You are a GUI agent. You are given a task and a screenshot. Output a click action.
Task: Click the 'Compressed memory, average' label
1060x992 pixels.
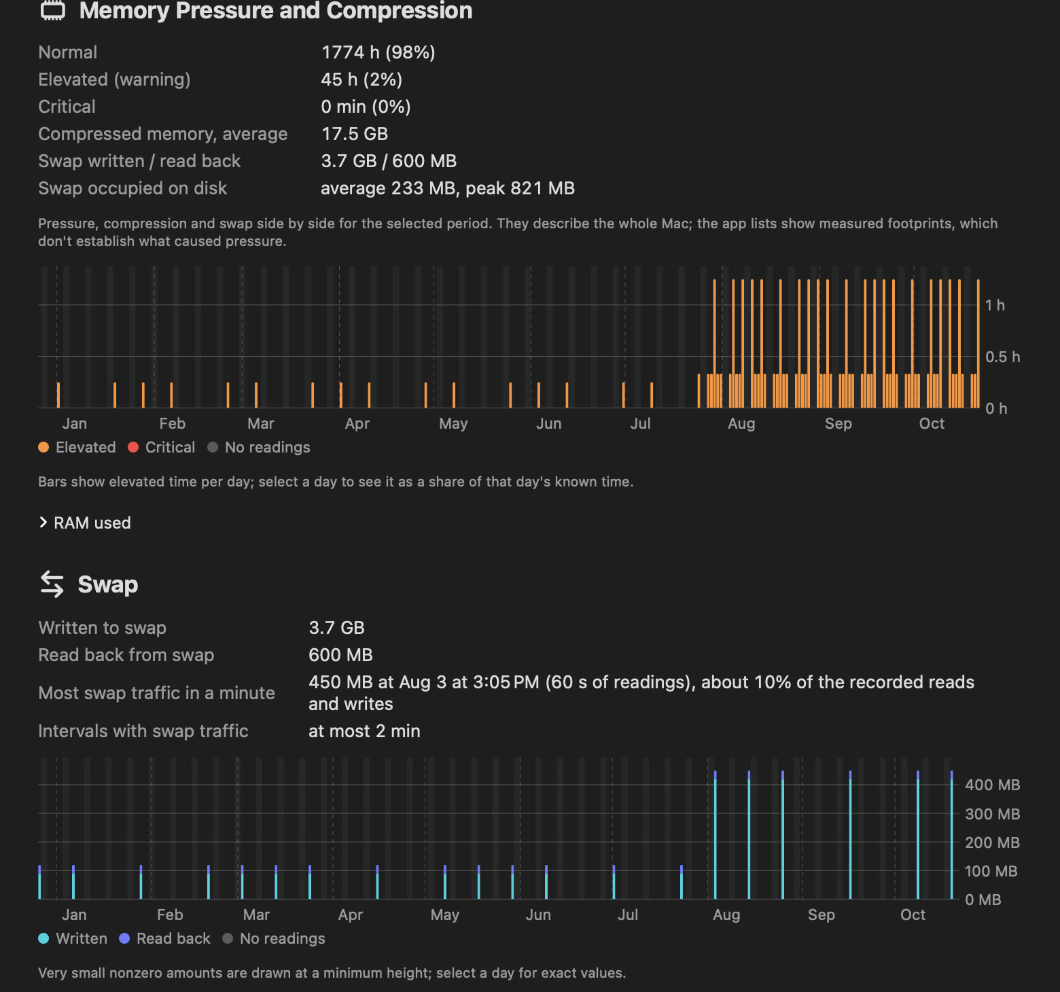(163, 134)
